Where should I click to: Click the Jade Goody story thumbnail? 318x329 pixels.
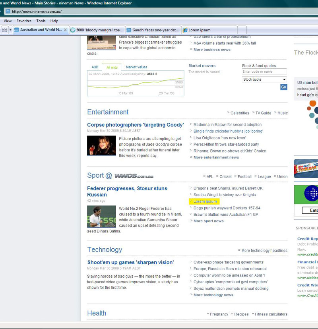click(x=101, y=145)
